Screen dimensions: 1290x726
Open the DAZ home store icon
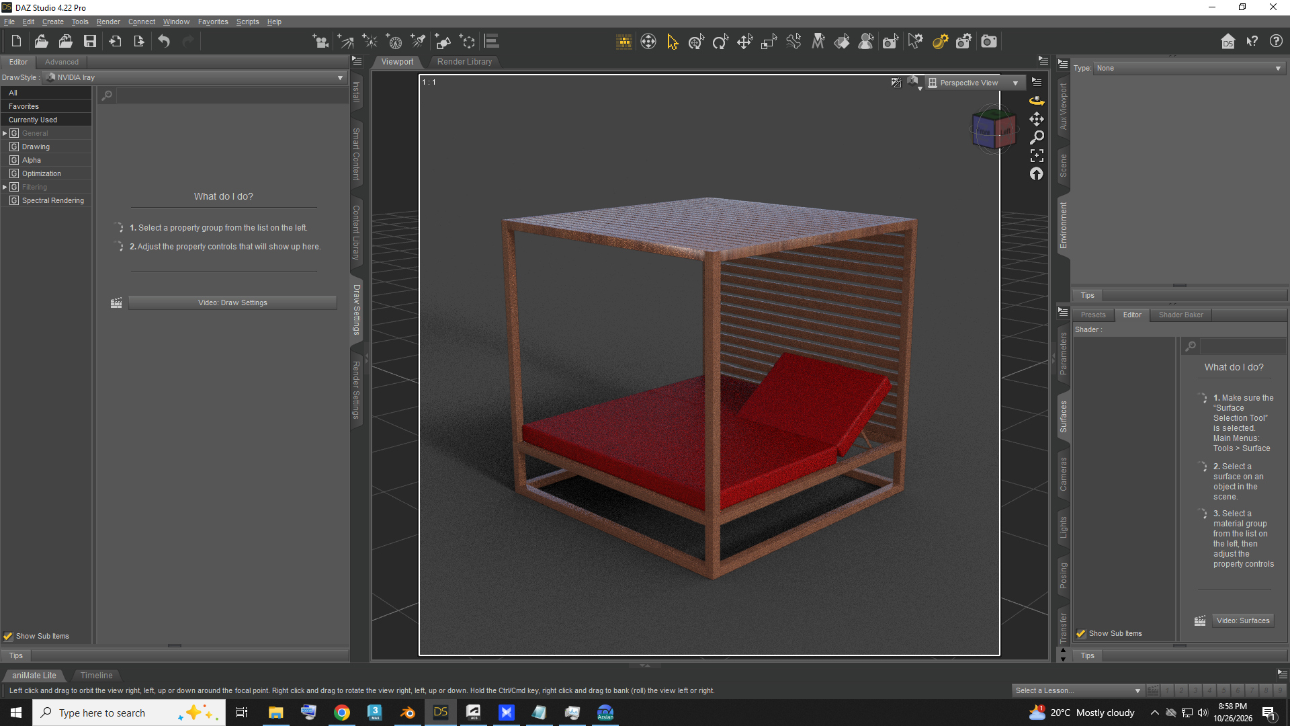point(1228,42)
